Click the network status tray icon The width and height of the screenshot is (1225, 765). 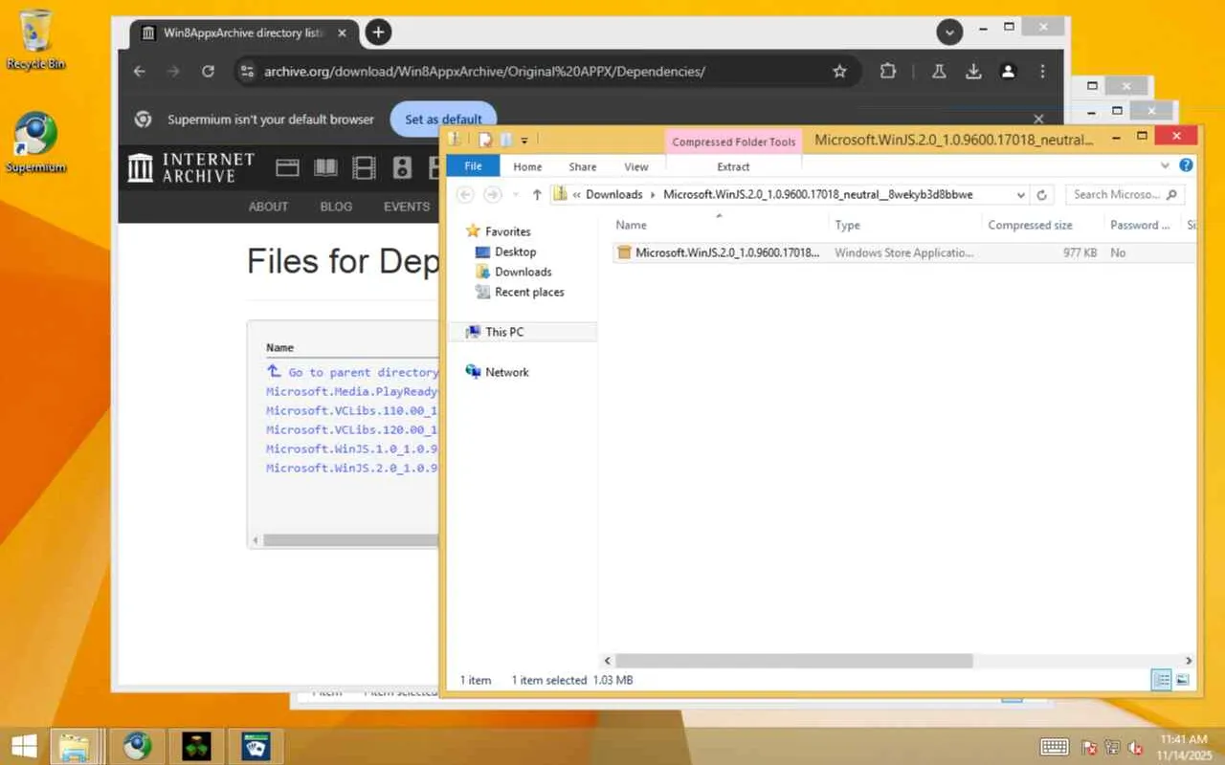(1112, 747)
